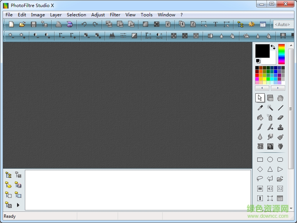This screenshot has height=223, width=297.
Task: Select the Airbrush spray tool
Action: [270, 117]
